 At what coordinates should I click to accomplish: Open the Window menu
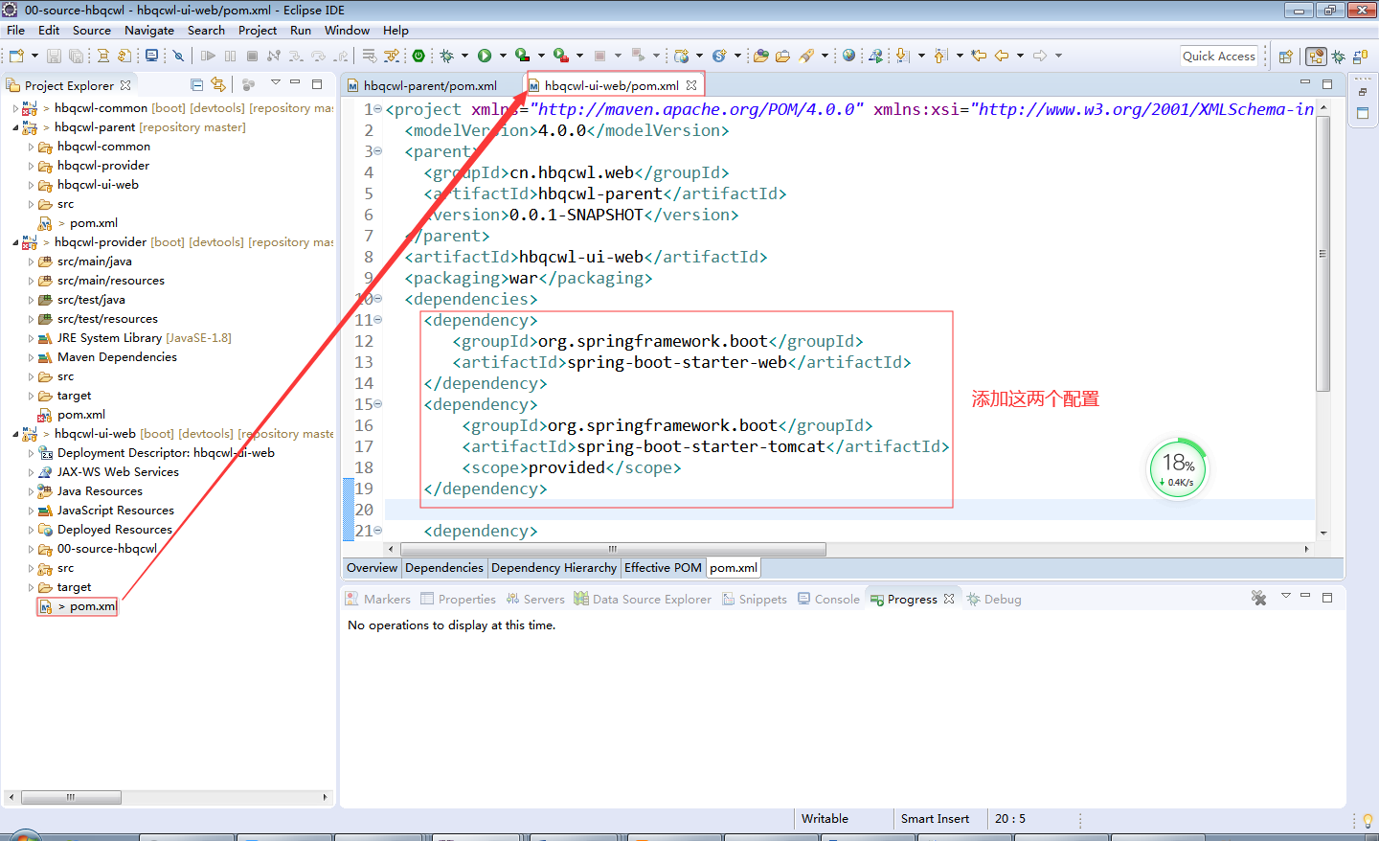click(347, 30)
